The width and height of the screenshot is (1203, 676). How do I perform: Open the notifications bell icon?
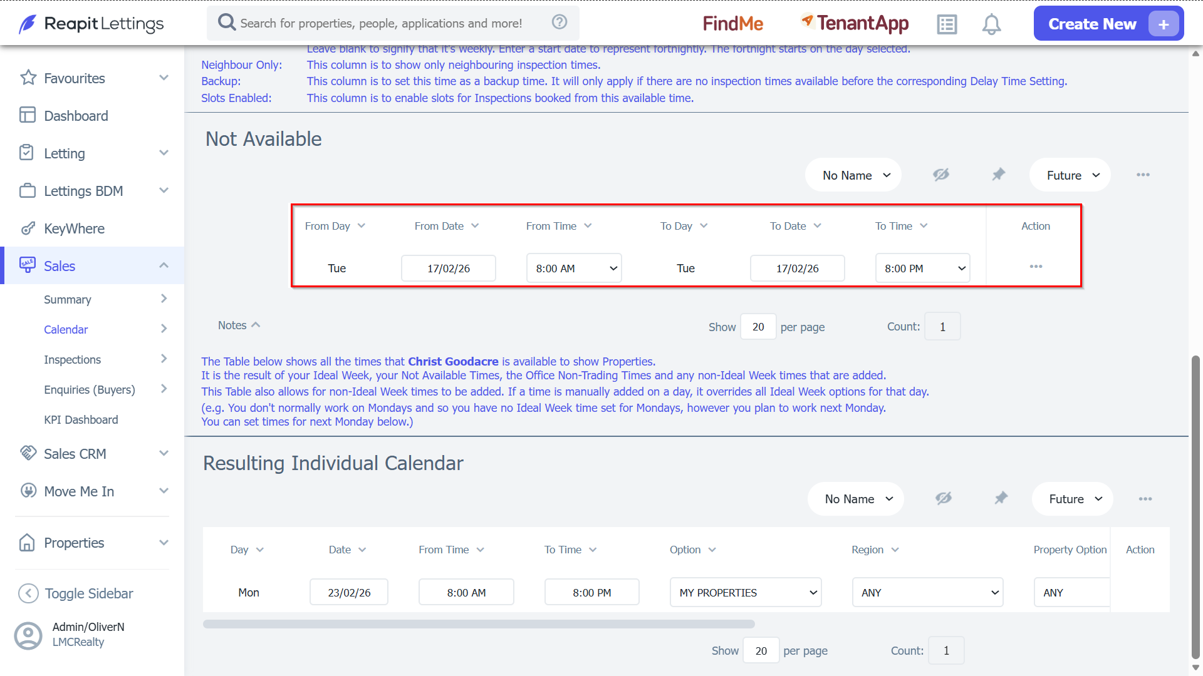(x=991, y=24)
